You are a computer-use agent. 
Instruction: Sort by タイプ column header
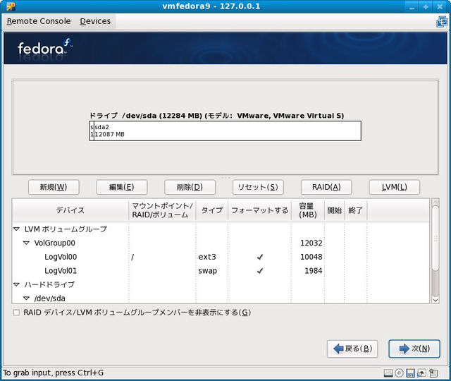click(212, 210)
